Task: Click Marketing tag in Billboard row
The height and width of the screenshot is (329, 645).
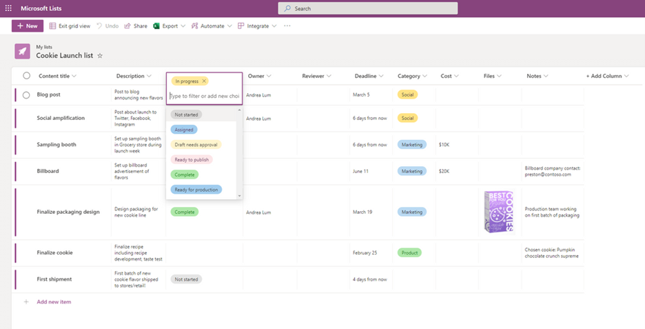Action: tap(412, 171)
